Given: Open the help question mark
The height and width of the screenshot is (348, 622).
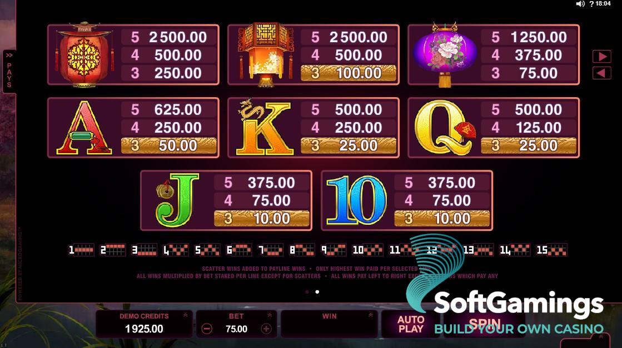Looking at the screenshot, I should pos(591,4).
